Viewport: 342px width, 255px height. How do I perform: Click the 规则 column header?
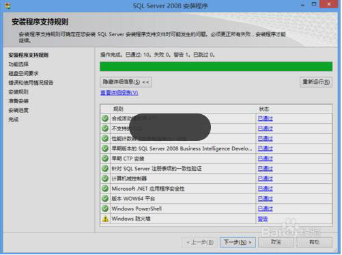coord(118,109)
